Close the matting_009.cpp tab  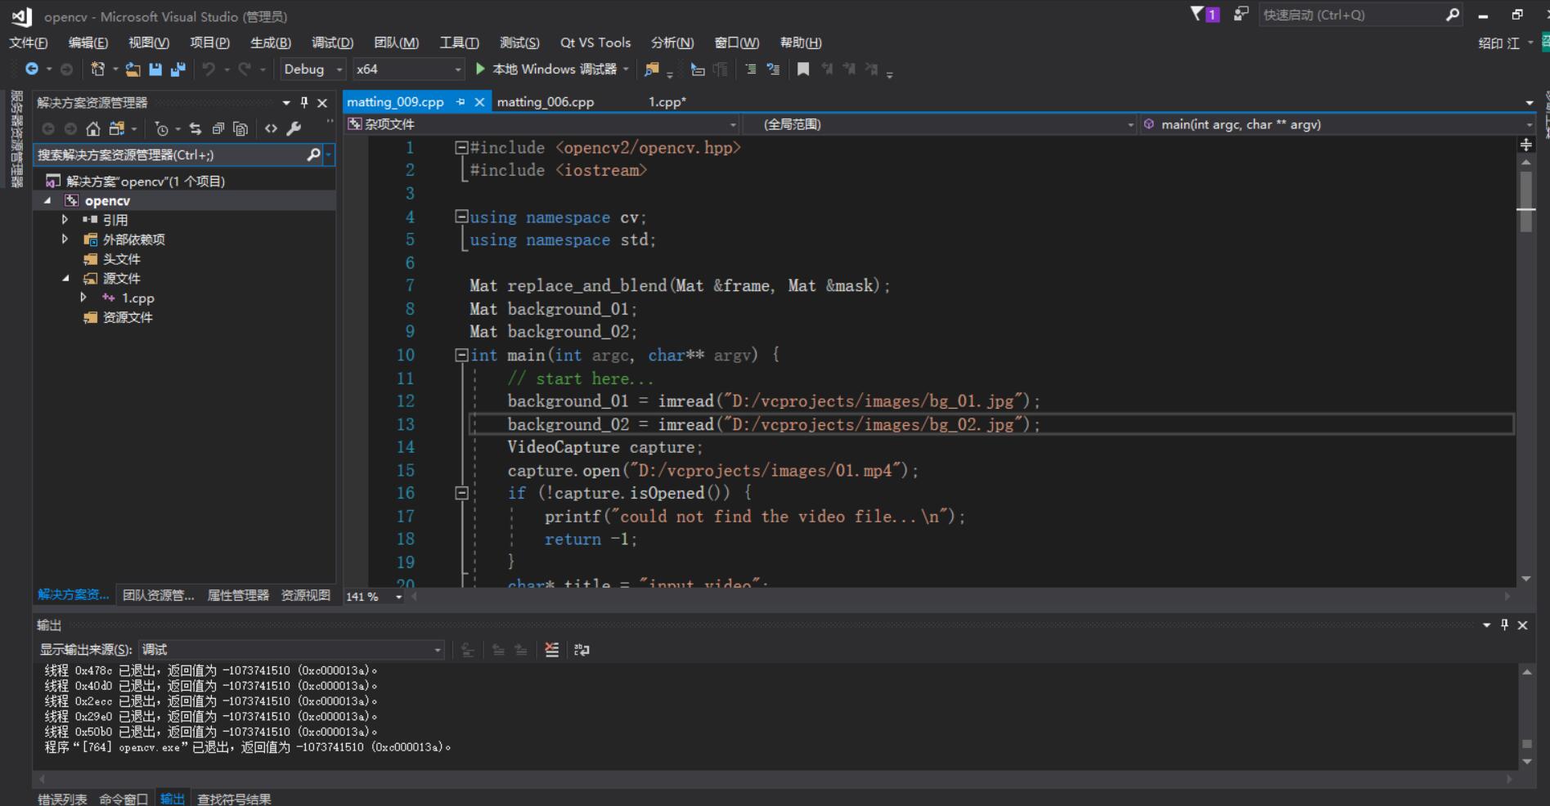pos(479,101)
